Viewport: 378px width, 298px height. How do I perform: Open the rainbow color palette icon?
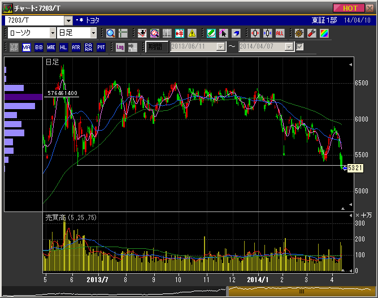click(x=324, y=33)
